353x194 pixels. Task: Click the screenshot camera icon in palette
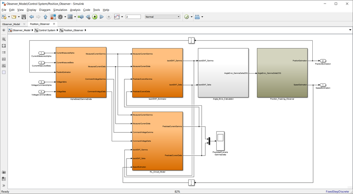click(4, 172)
